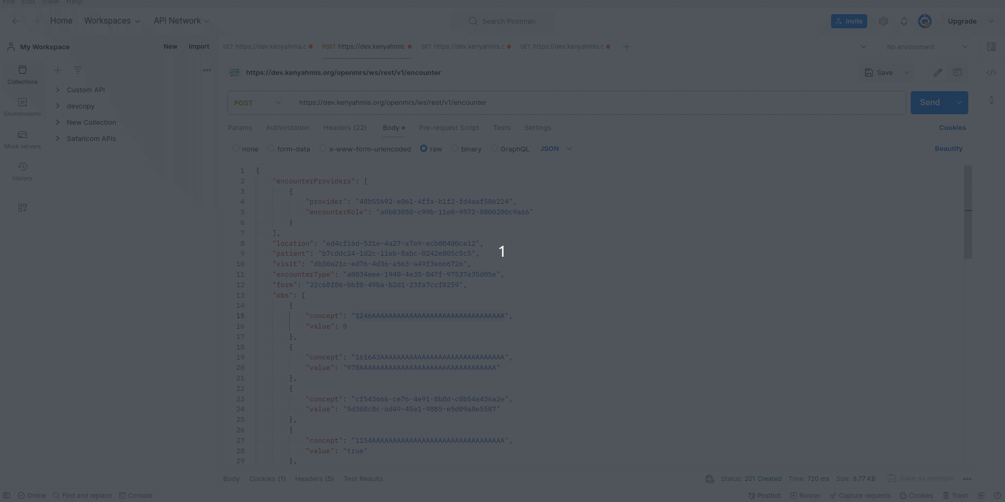Image resolution: width=1005 pixels, height=502 pixels.
Task: Open the response Test Results tab
Action: (x=363, y=479)
